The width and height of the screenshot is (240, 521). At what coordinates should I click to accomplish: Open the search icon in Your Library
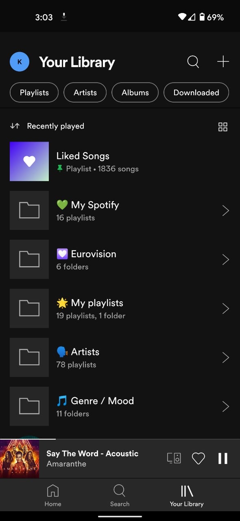[193, 61]
